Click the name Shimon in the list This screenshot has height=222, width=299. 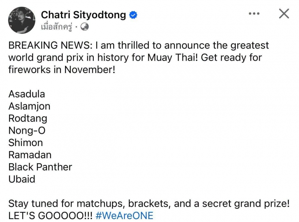click(25, 143)
